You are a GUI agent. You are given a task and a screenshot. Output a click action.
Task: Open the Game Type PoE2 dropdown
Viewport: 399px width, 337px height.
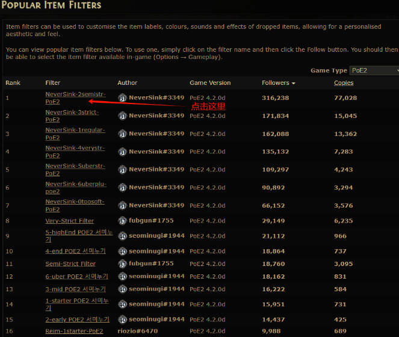(374, 70)
